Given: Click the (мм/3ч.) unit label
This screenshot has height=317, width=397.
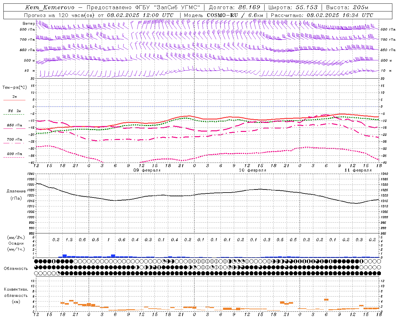Looking at the screenshot, I should [16, 237].
